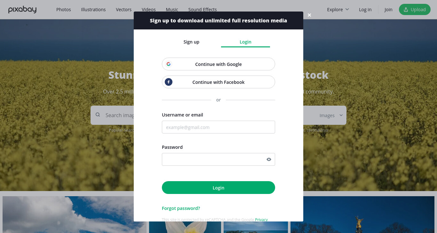Image resolution: width=437 pixels, height=233 pixels.
Task: Click the search magnifier icon
Action: tap(98, 115)
